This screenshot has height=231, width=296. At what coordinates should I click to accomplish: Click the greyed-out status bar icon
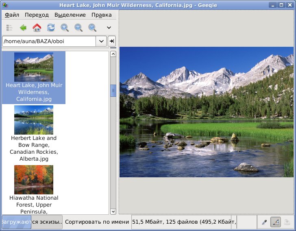(x=287, y=222)
